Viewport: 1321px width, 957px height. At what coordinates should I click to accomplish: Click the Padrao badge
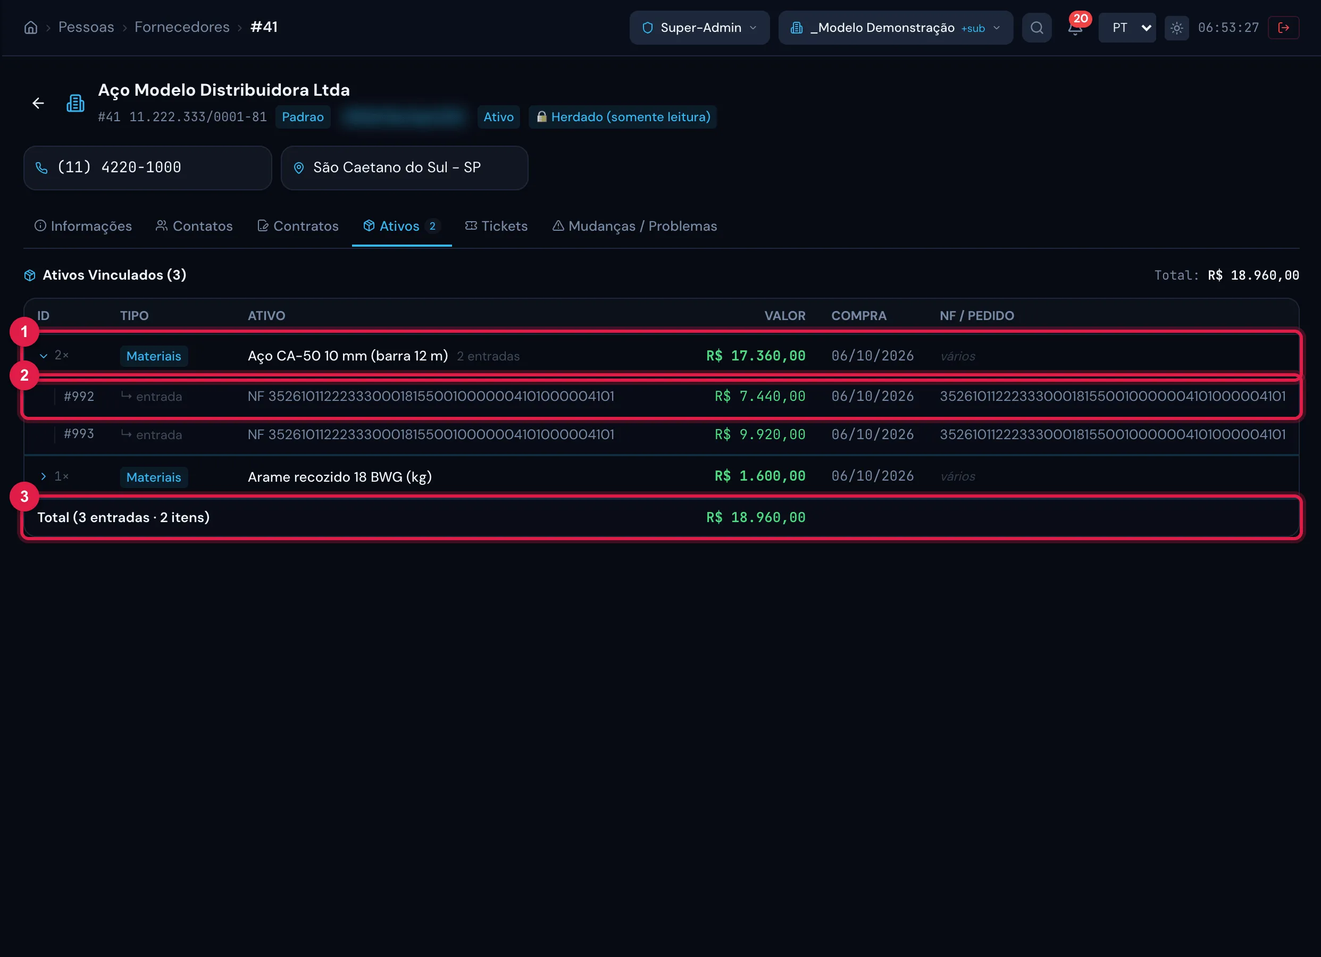[303, 117]
